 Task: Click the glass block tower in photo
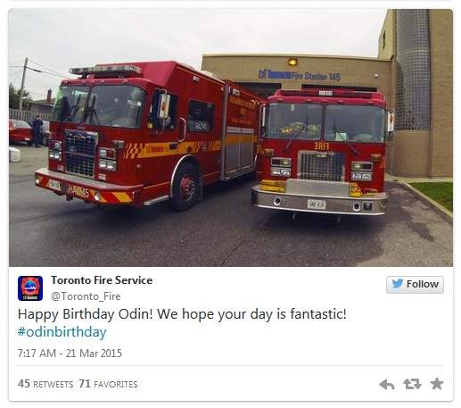pyautogui.click(x=414, y=70)
